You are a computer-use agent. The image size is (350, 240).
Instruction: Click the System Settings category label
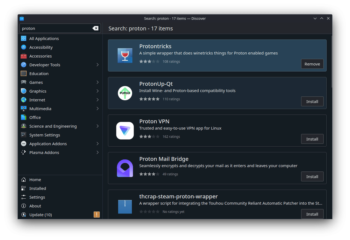pos(45,135)
